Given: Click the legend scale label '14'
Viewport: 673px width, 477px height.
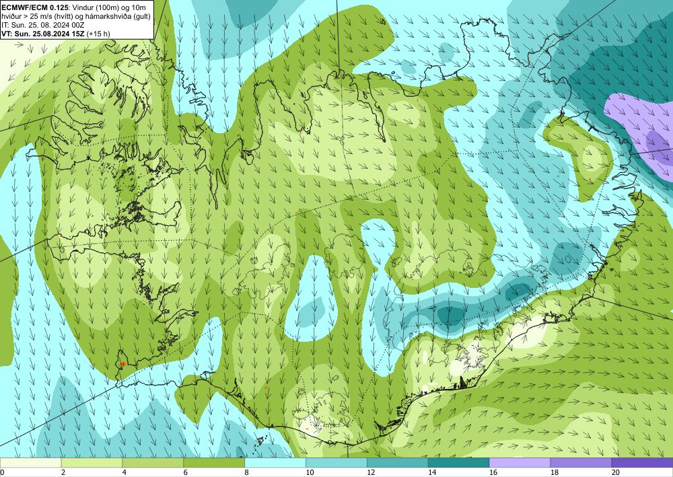Looking at the screenshot, I should 432,473.
